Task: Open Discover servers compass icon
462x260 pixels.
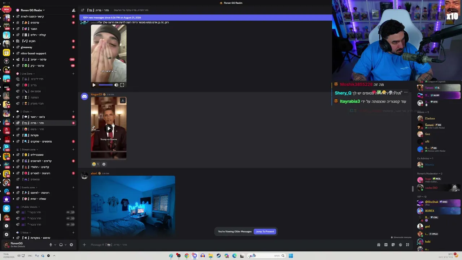Action: point(6,234)
